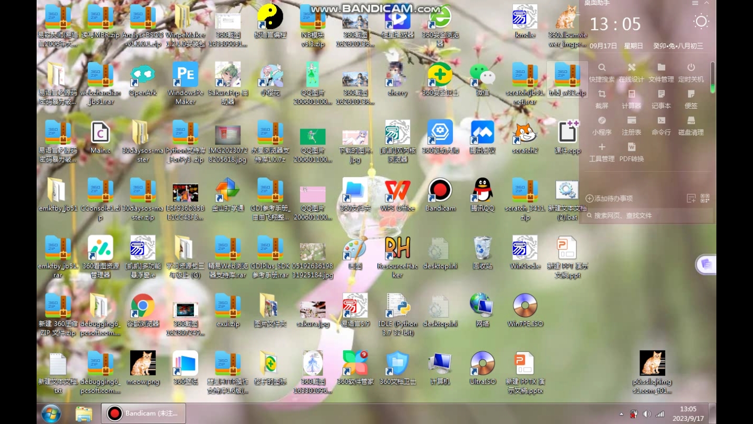Open the PDF转换 tool
753x424 pixels.
(632, 152)
